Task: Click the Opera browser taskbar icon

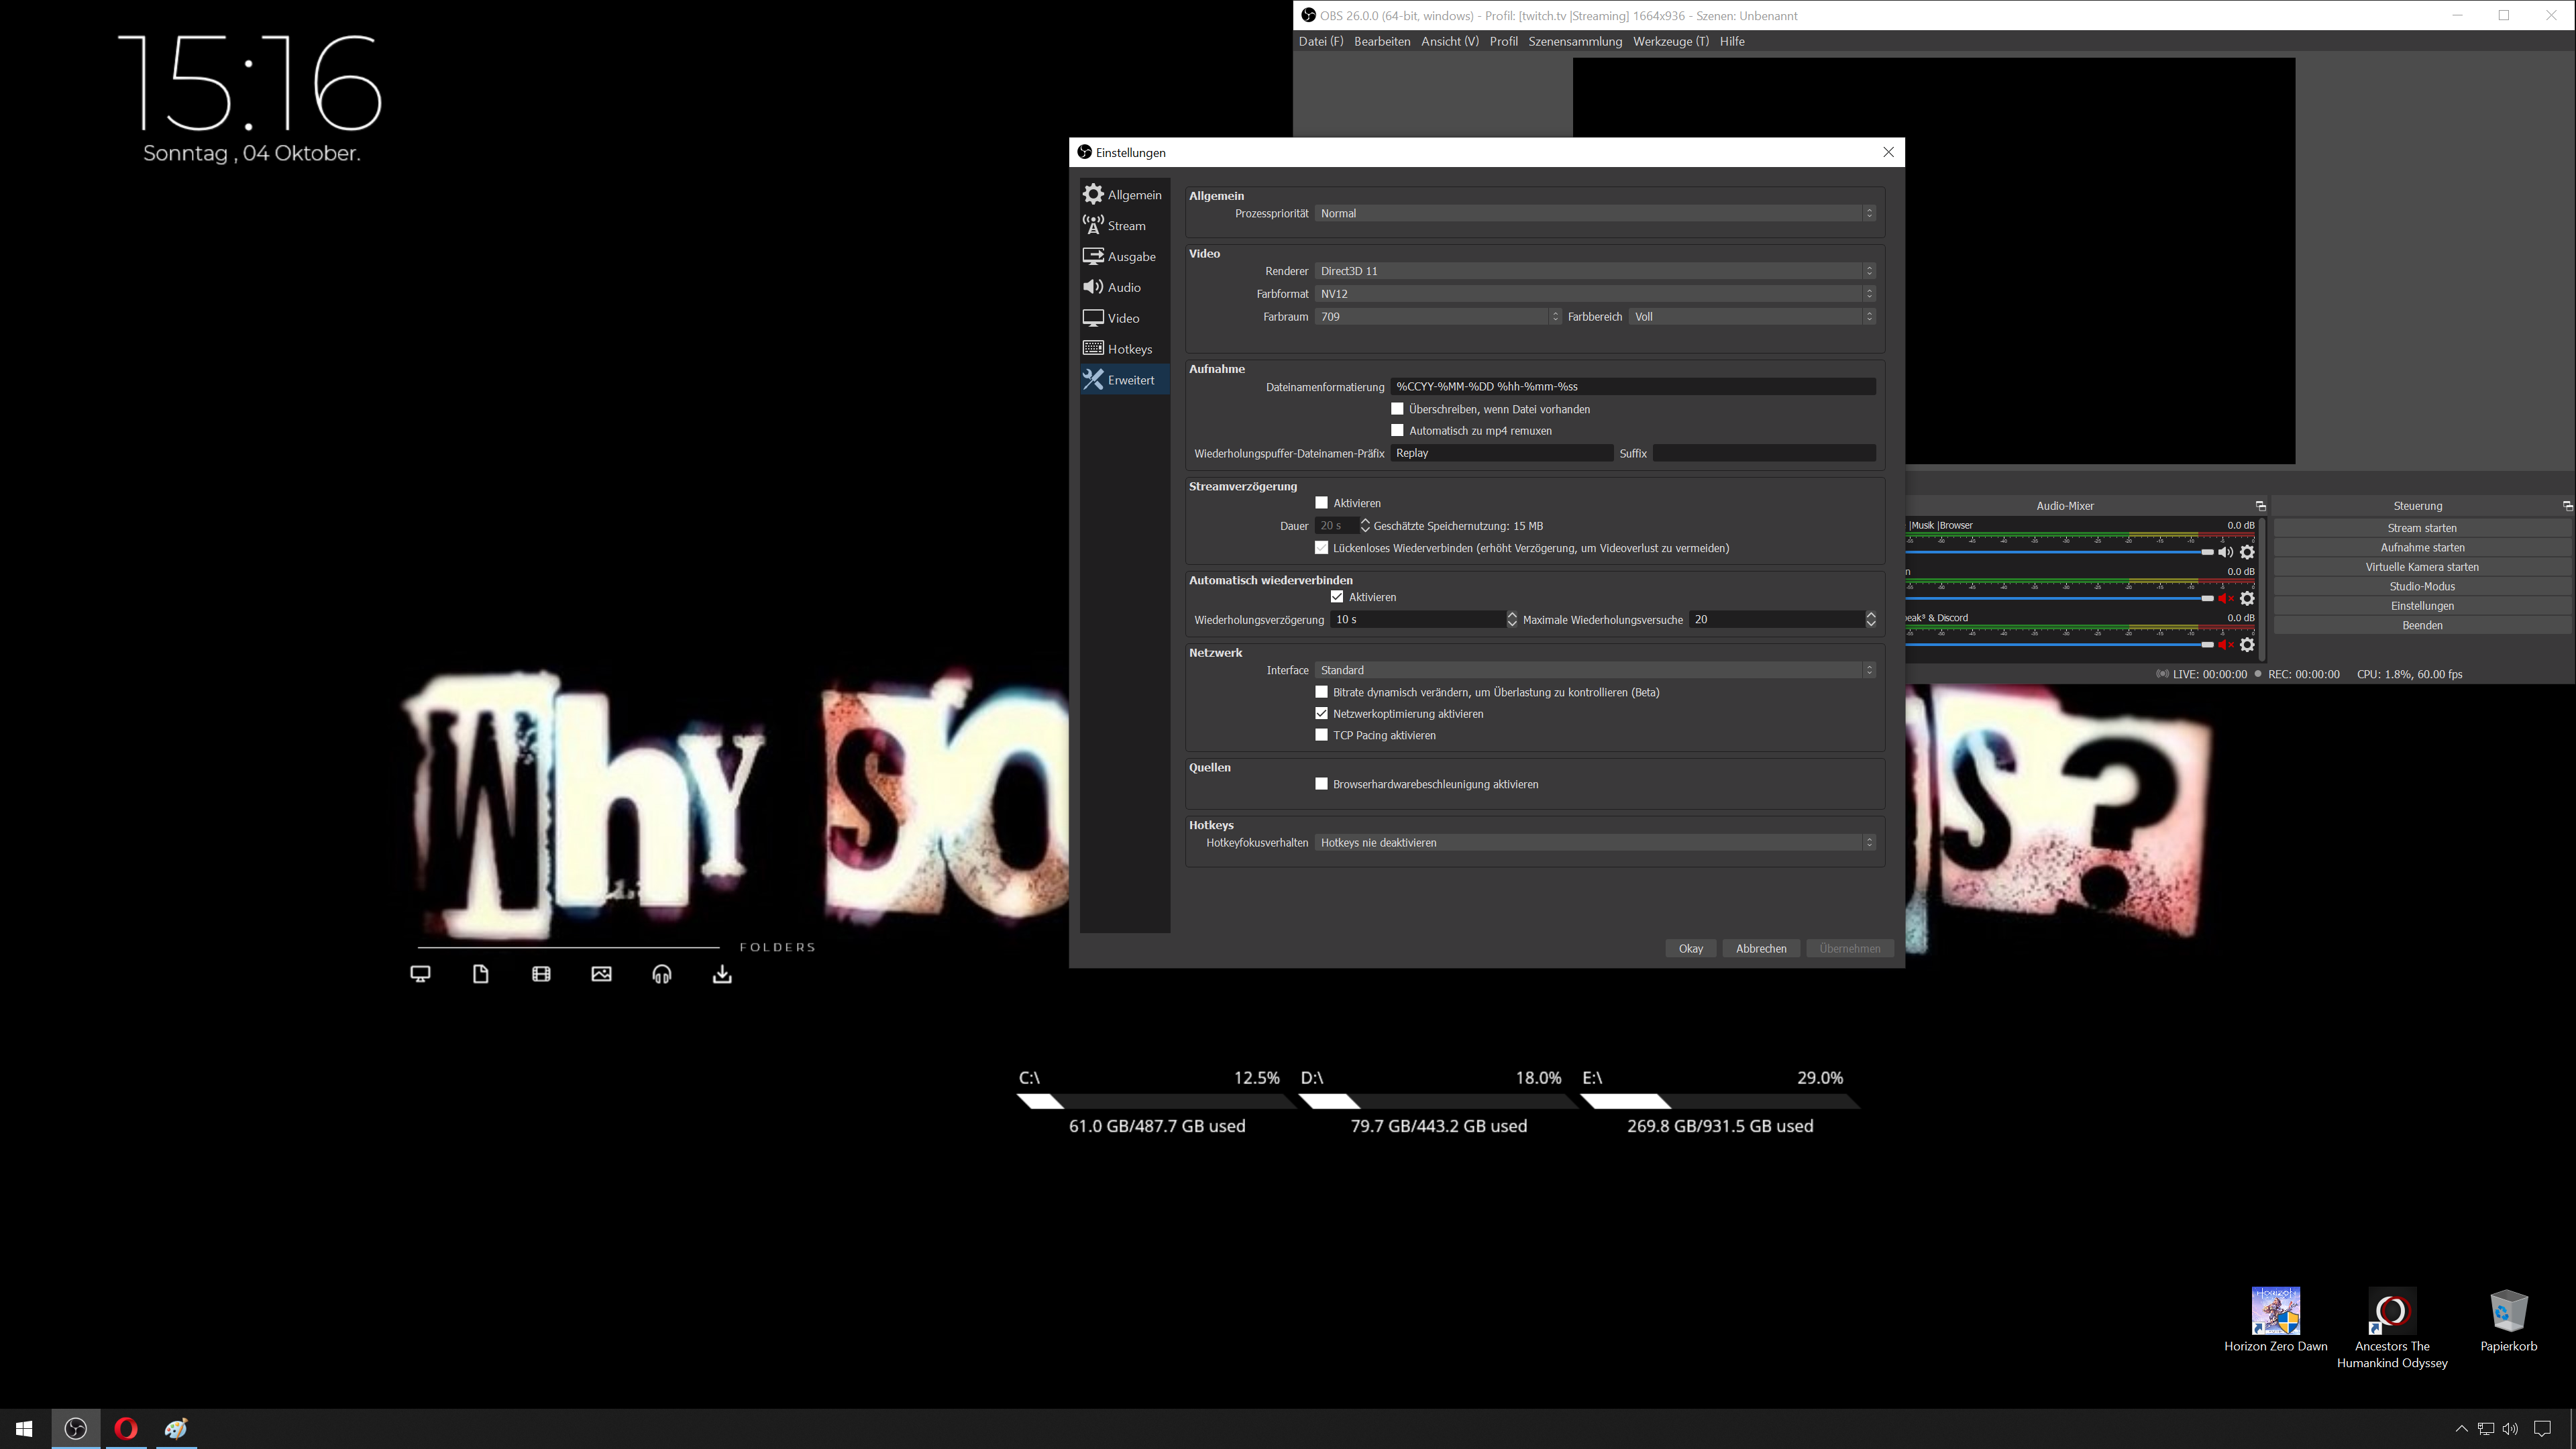Action: click(x=126, y=1428)
